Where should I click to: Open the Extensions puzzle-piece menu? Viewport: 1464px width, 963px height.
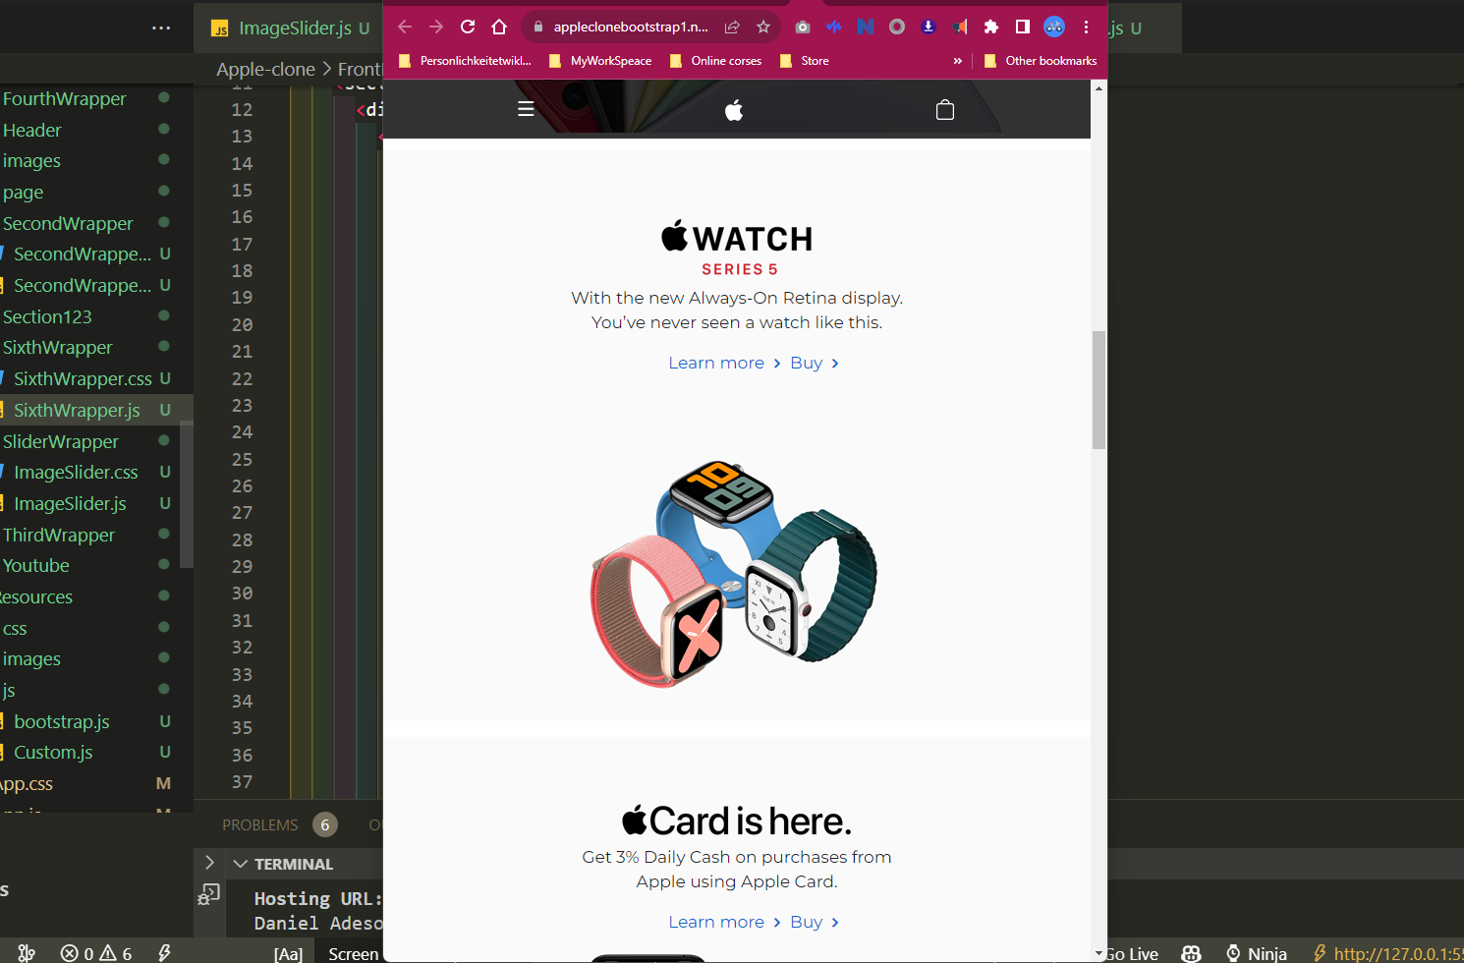pyautogui.click(x=990, y=27)
